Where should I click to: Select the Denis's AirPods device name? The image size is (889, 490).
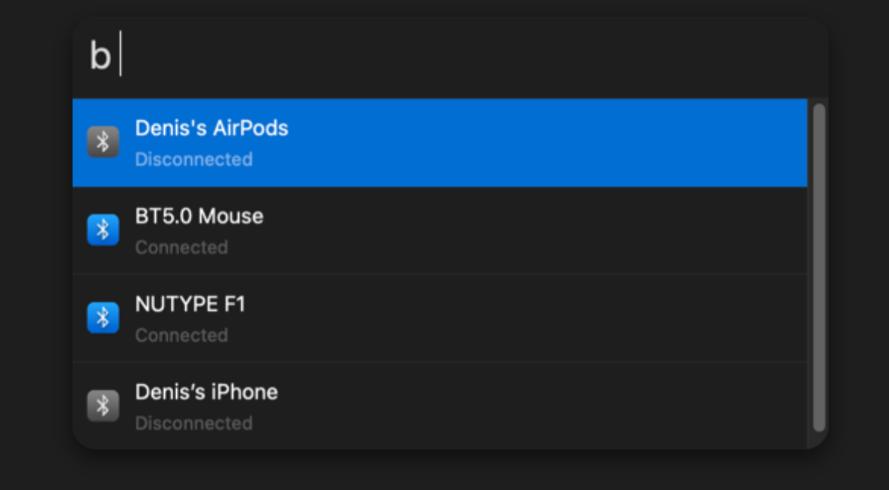[x=212, y=129]
